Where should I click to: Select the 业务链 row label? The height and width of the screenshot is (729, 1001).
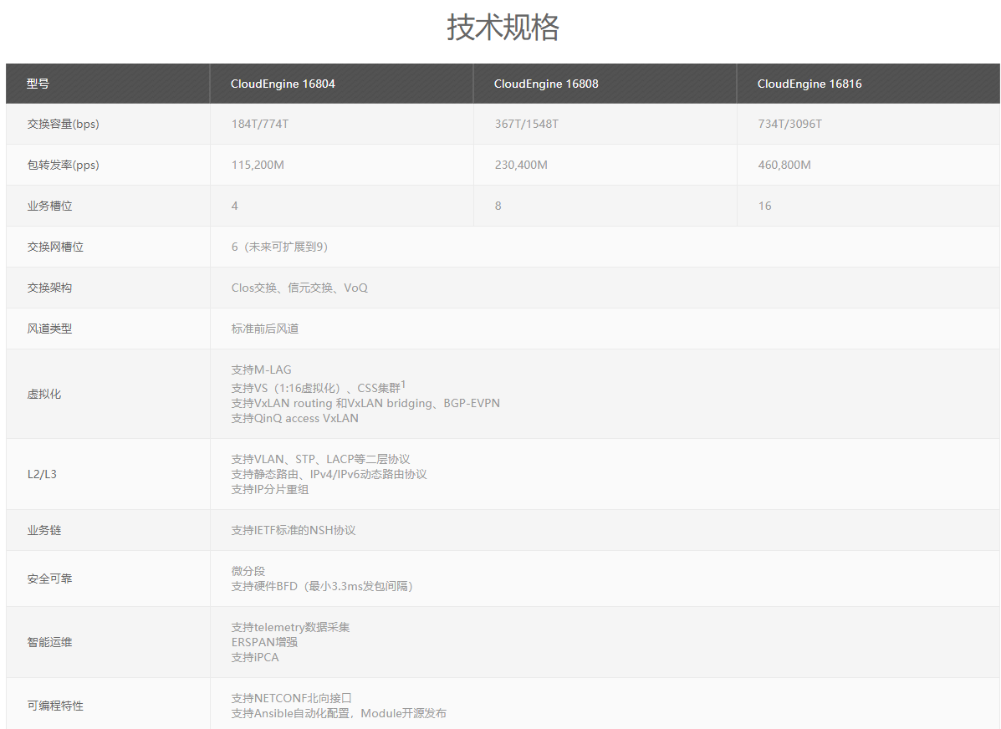(44, 530)
